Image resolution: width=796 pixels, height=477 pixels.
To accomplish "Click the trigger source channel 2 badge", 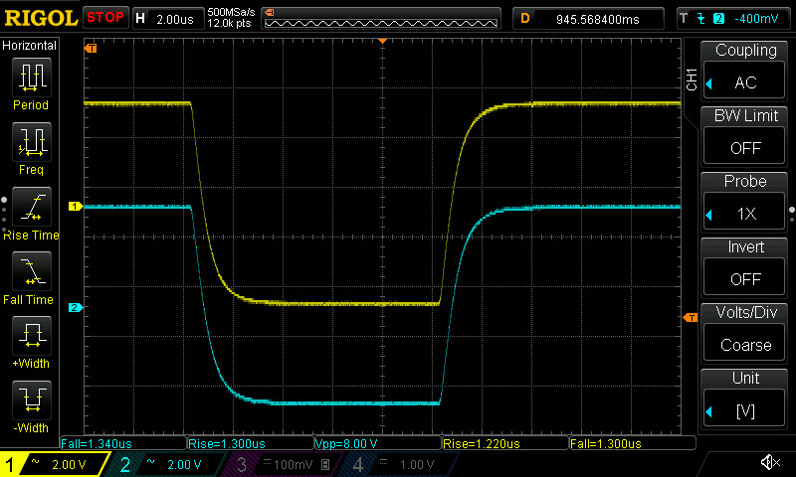I will 718,19.
